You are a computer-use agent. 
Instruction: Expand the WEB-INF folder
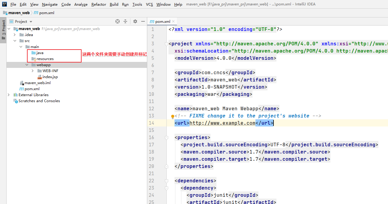(x=33, y=71)
